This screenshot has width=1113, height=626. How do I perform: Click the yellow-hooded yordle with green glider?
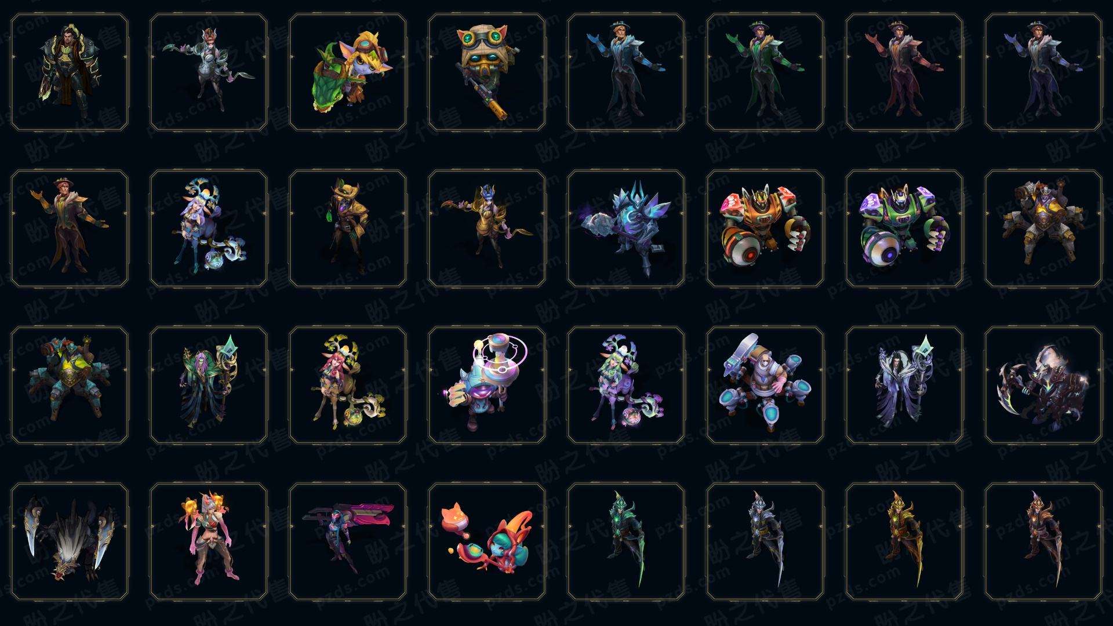tap(348, 72)
